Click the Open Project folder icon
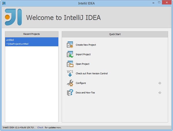 pos(70,64)
